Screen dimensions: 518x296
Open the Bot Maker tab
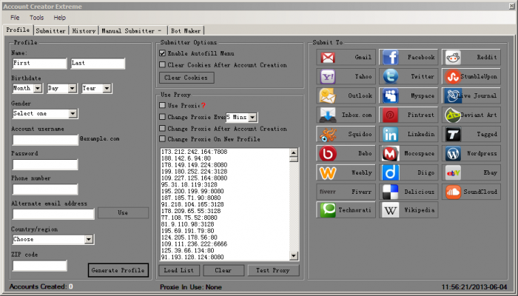(186, 31)
